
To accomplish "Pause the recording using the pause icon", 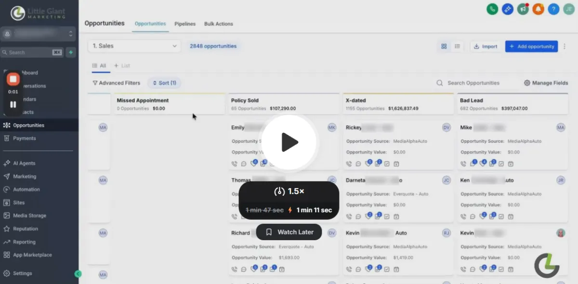I will [x=13, y=104].
